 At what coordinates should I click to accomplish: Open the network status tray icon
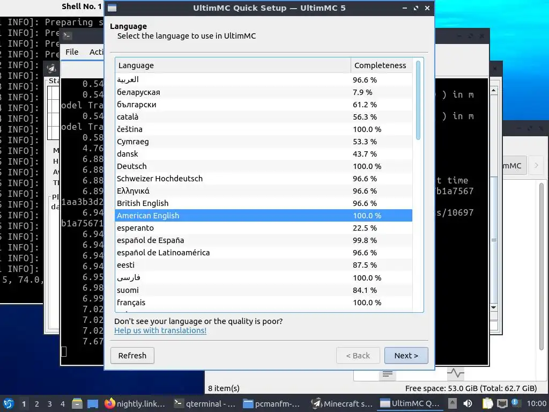click(502, 403)
